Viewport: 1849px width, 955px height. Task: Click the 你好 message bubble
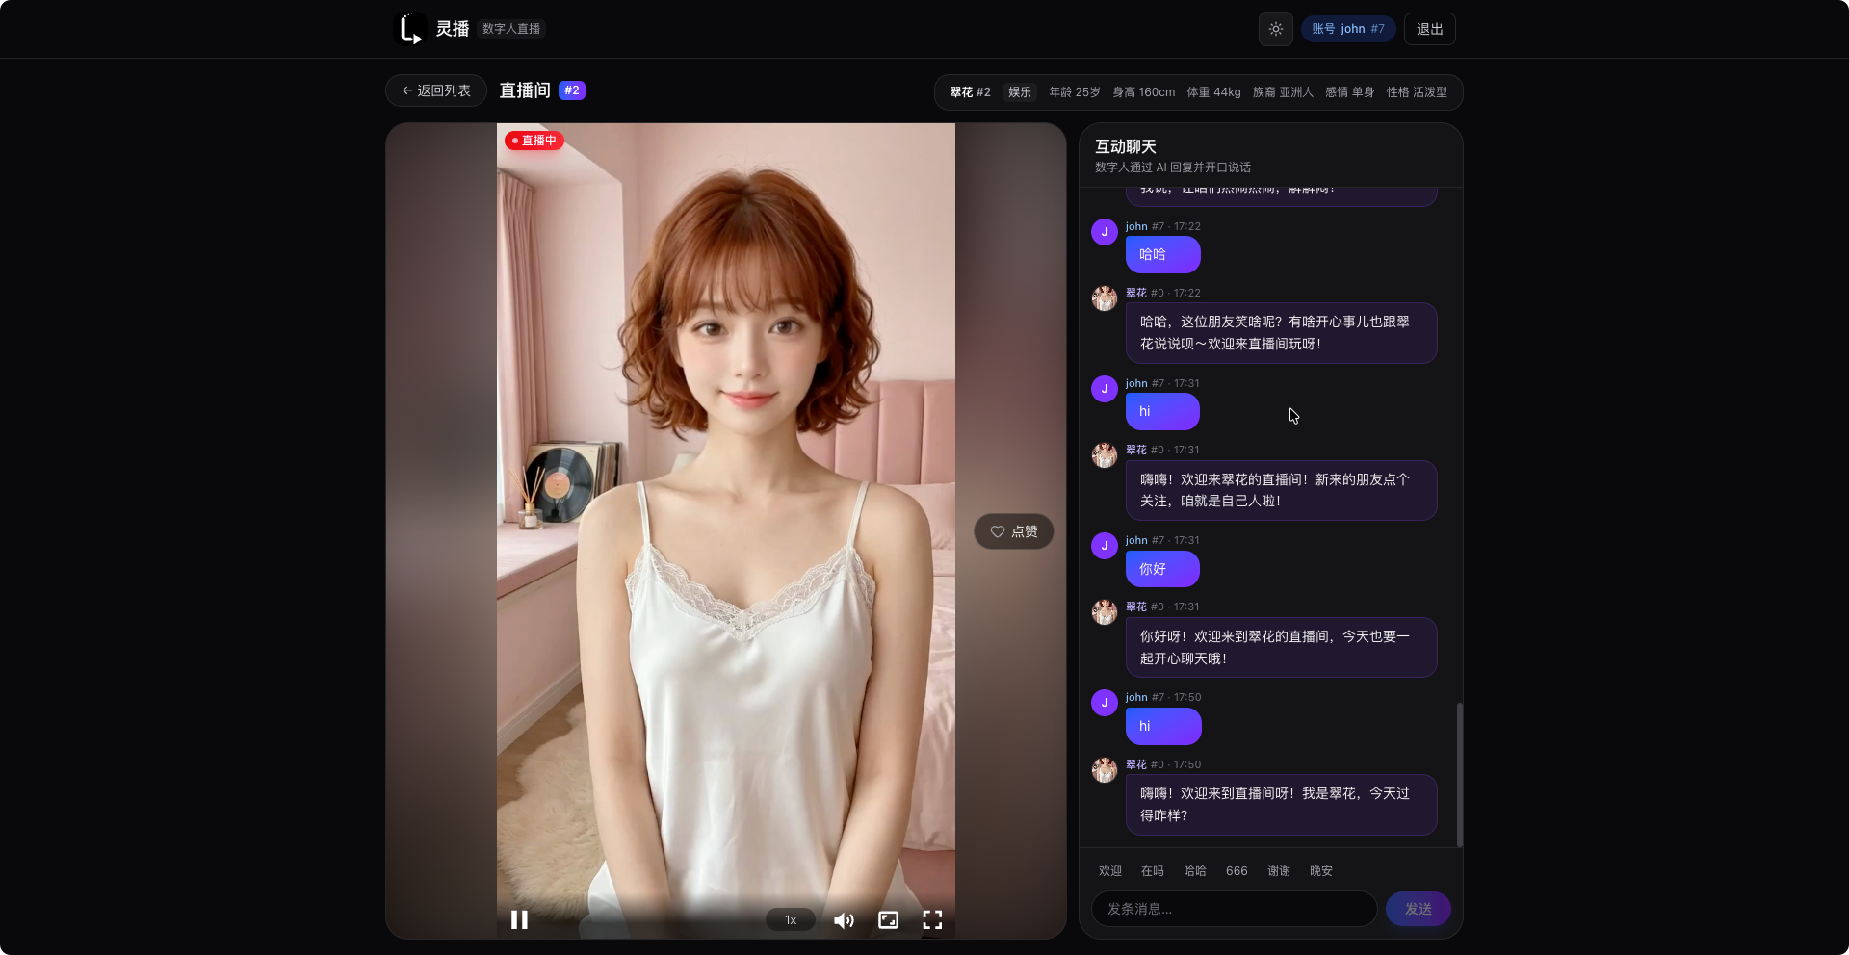tap(1162, 569)
